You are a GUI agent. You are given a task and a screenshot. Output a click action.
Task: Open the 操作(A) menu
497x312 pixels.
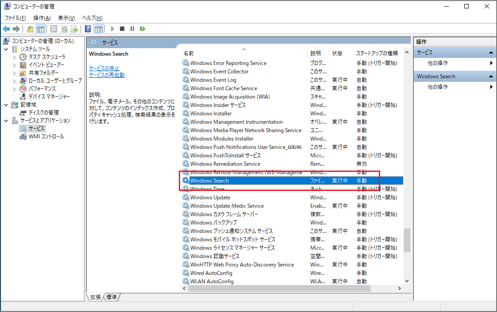[x=42, y=18]
